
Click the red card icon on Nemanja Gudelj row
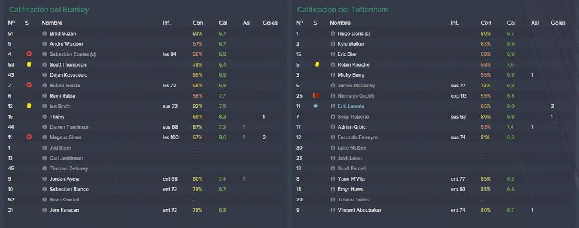coord(316,95)
